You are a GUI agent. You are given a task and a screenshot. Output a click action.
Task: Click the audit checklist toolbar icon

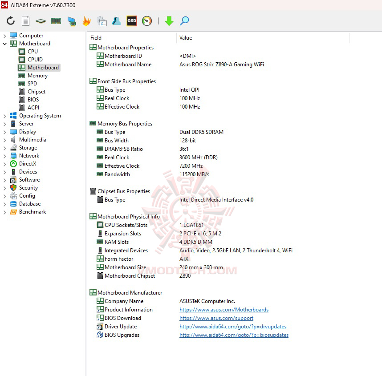(x=102, y=21)
